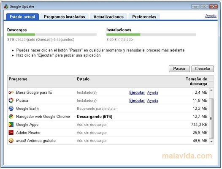Click the Google Chrome browser icon
Viewport: 222px width, 169px height.
[11, 117]
